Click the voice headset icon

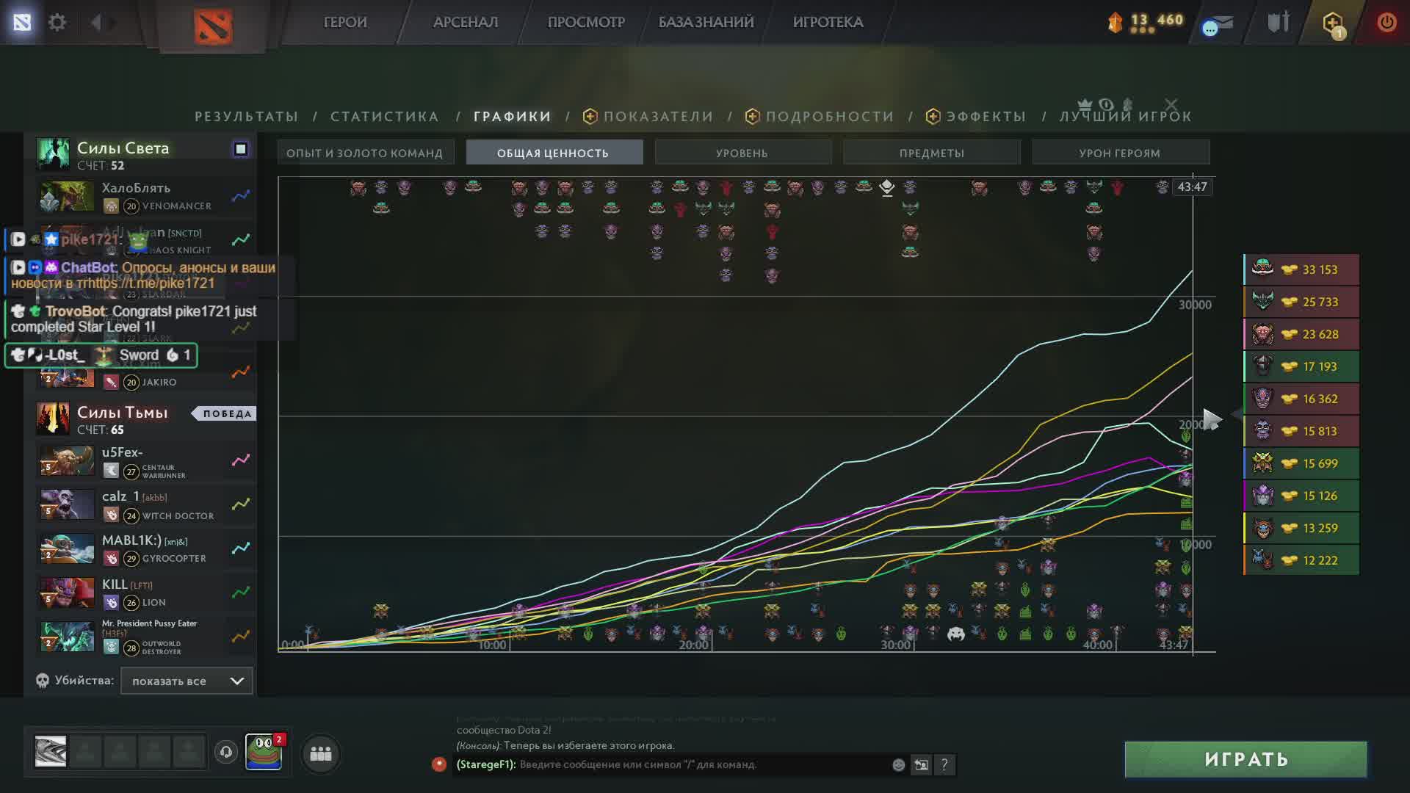click(226, 752)
